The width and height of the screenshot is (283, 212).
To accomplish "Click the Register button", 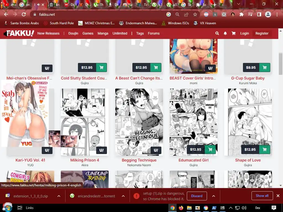I will pyautogui.click(x=262, y=33).
